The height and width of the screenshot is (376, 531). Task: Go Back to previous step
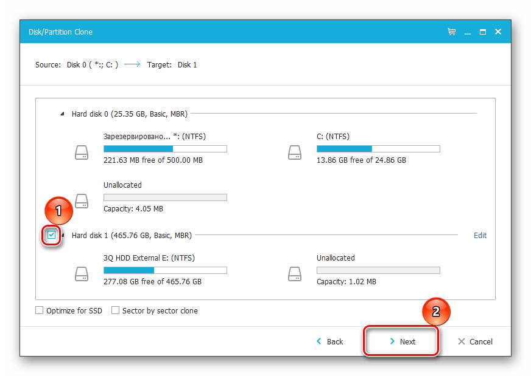329,341
